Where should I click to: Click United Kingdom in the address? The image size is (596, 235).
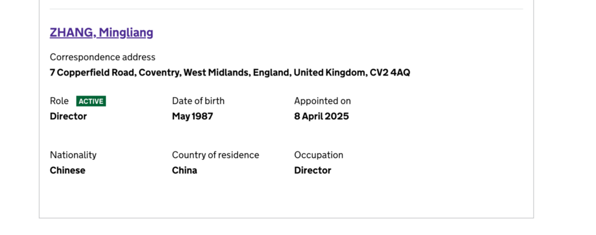(x=331, y=73)
